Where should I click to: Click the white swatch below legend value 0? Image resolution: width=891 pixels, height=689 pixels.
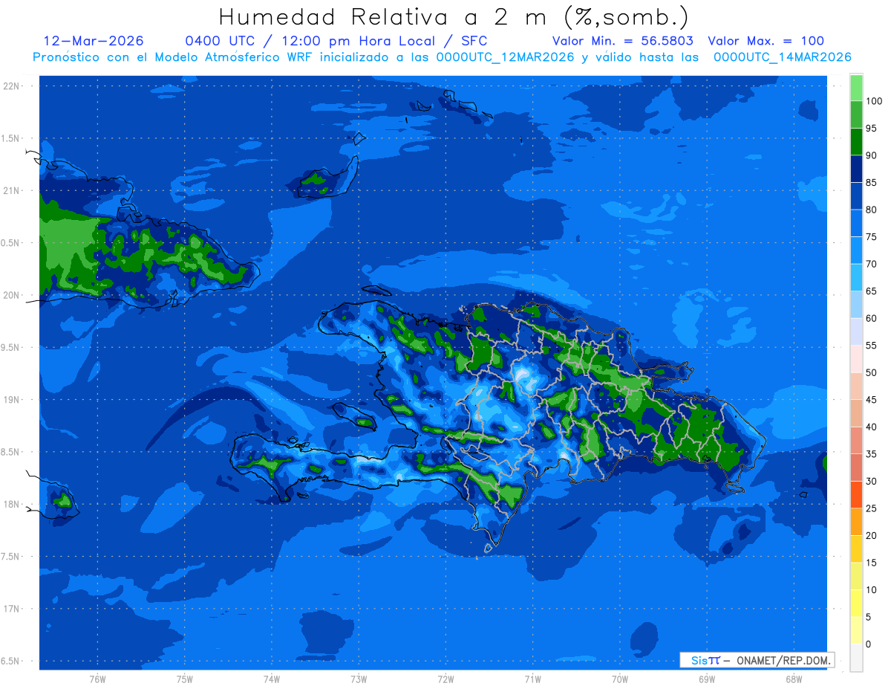pyautogui.click(x=856, y=658)
